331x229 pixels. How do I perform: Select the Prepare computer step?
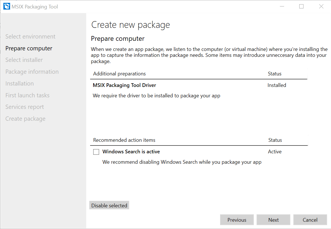[29, 48]
